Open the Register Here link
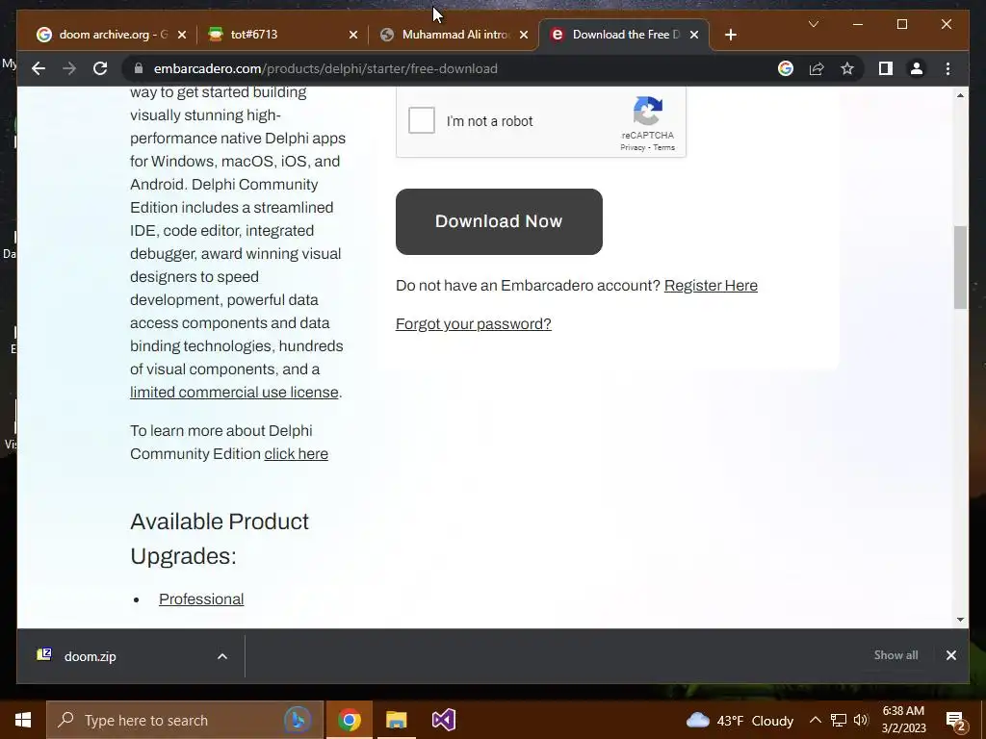 pyautogui.click(x=711, y=285)
